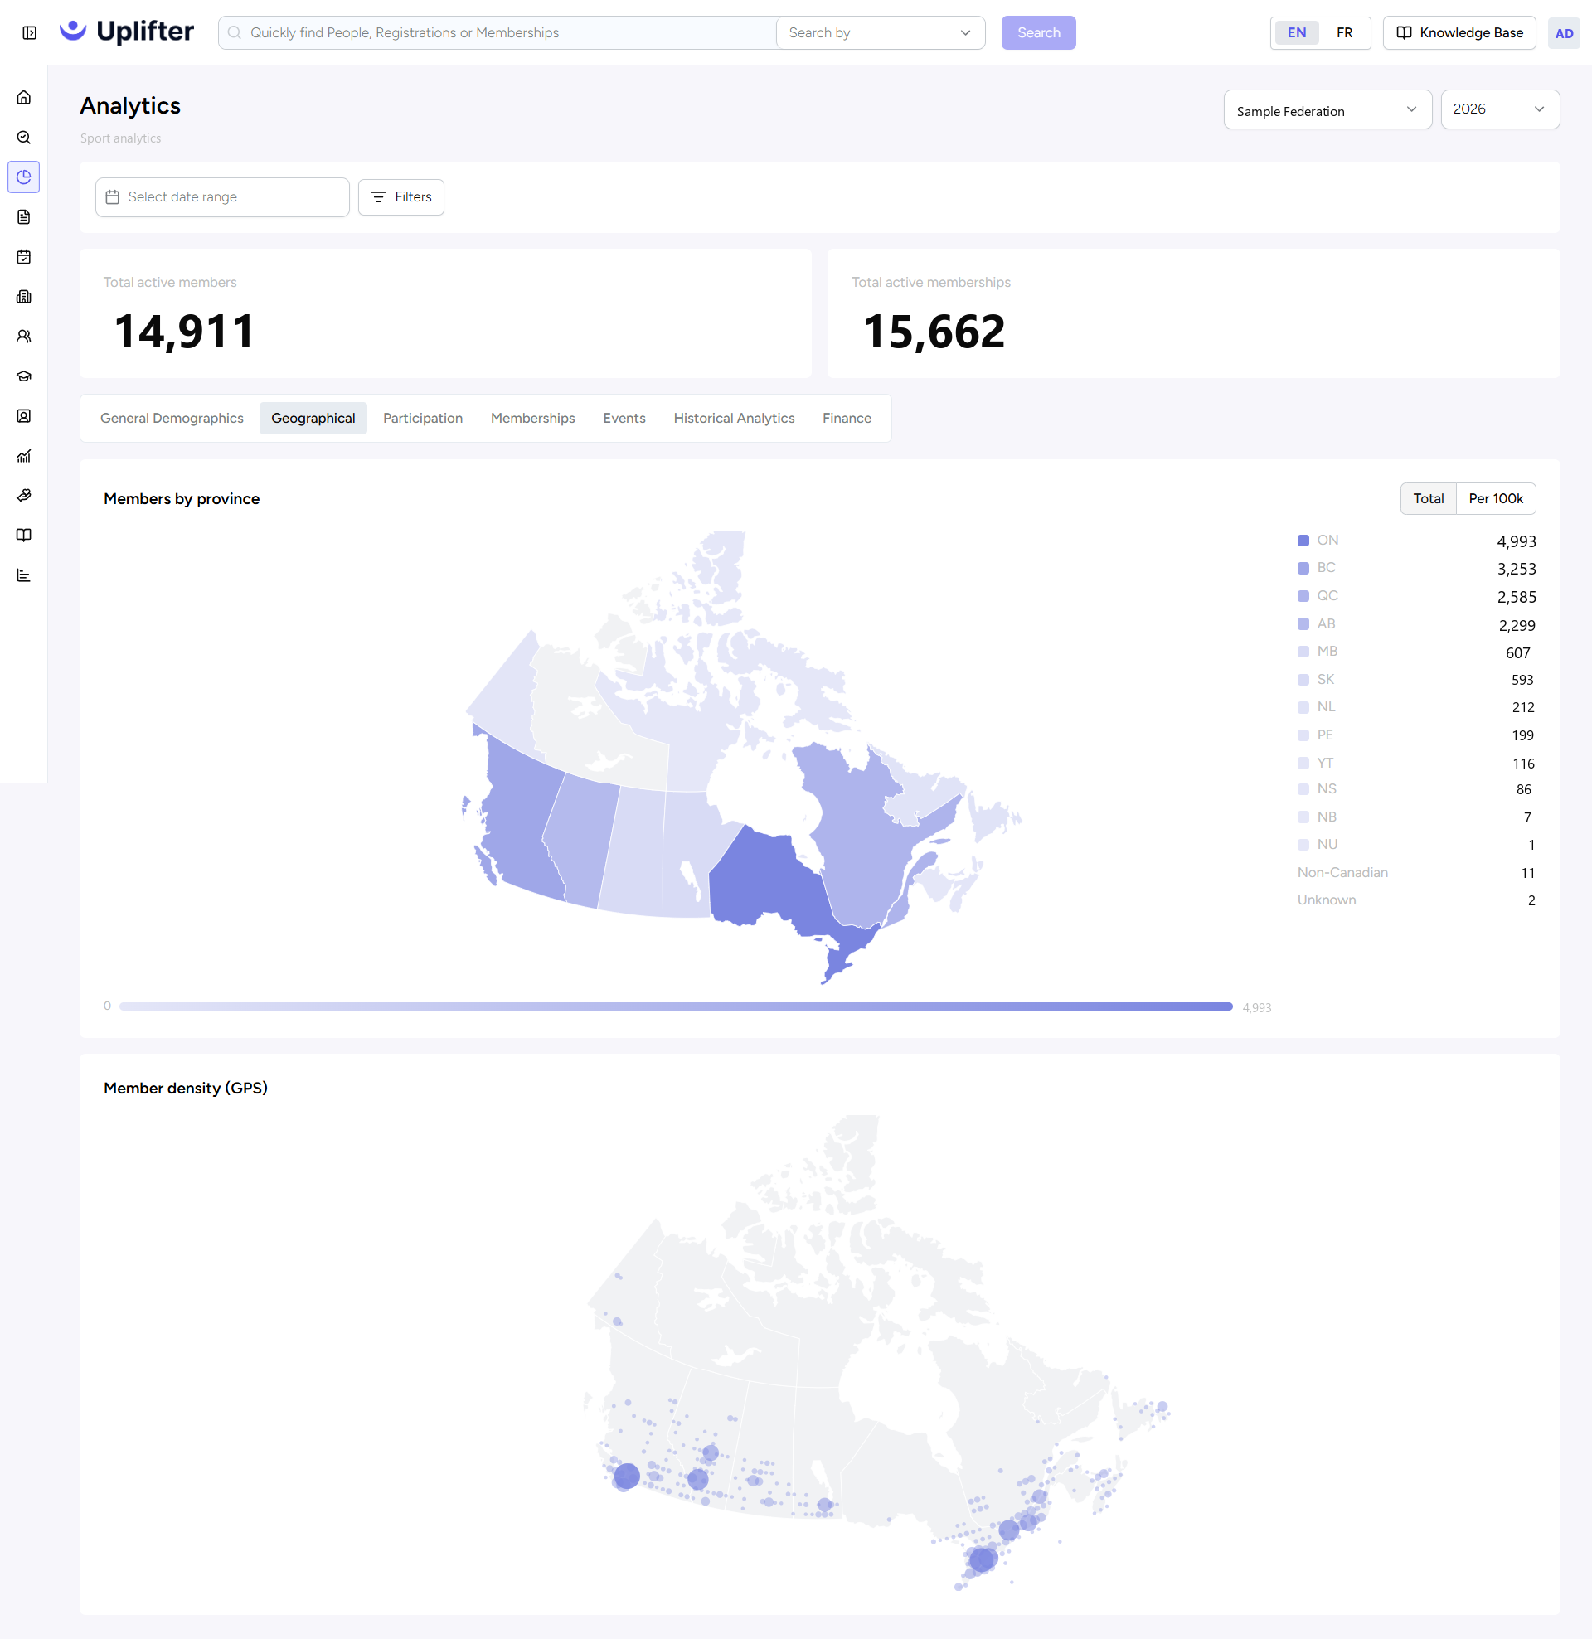
Task: Open the open-book sidebar icon
Action: [x=23, y=536]
